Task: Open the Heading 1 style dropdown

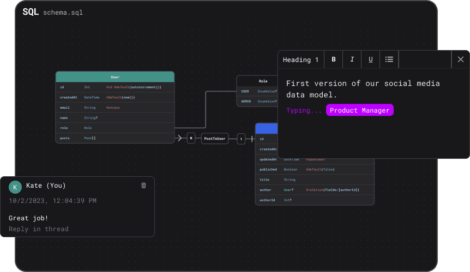Action: (x=301, y=59)
